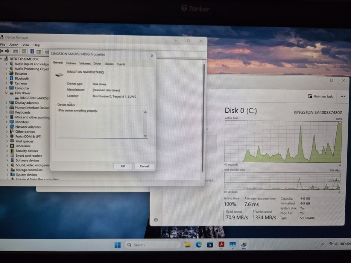Image resolution: width=351 pixels, height=263 pixels.
Task: Click the Wi-Fi icon in system tray
Action: click(330, 244)
